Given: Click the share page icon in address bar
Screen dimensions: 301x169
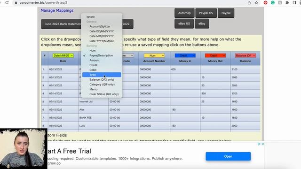Looking at the screenshot, I should [x=249, y=3].
